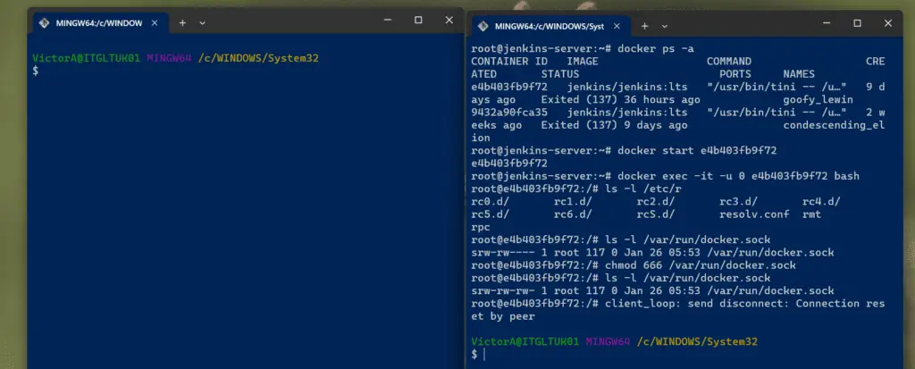Expand the profile dropdown in the left terminal
Image resolution: width=915 pixels, height=369 pixels.
coord(202,22)
